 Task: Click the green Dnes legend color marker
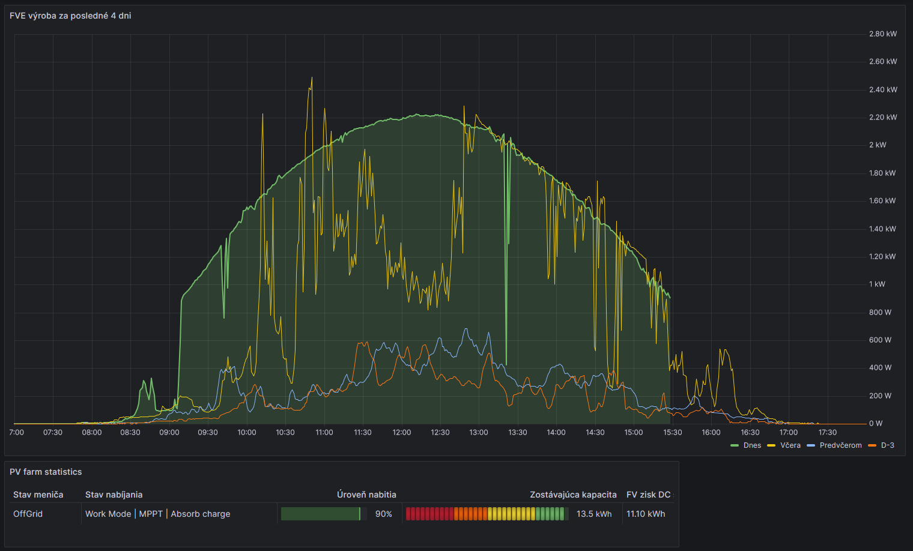pos(735,445)
